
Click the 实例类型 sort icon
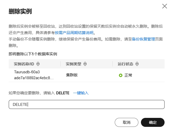[x=85, y=64]
